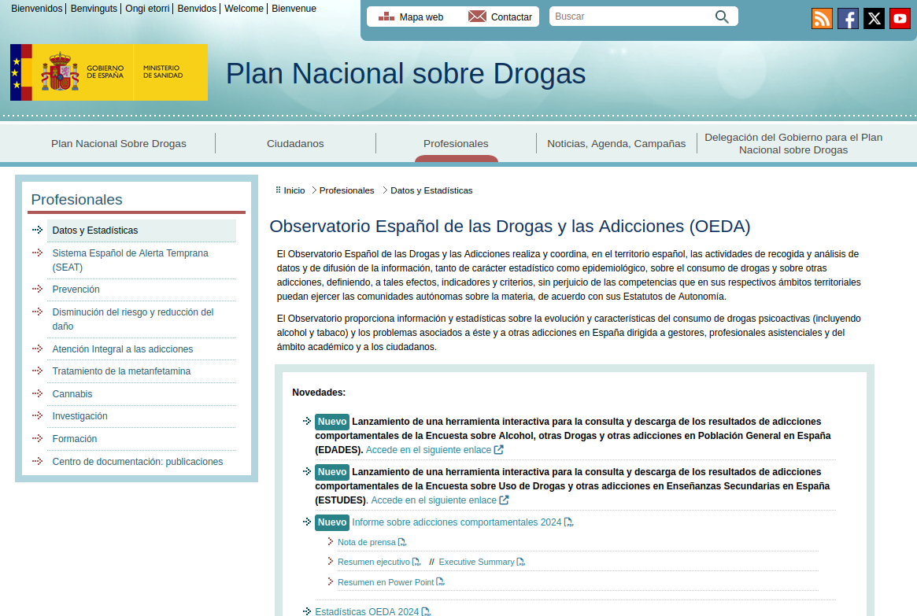This screenshot has width=917, height=616.
Task: Click the Inicio breadcrumb dots icon
Action: [x=279, y=190]
